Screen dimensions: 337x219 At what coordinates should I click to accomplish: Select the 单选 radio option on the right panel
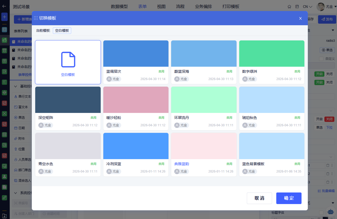[327, 50]
